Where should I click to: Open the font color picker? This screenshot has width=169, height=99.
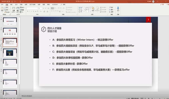pyautogui.click(x=47, y=11)
